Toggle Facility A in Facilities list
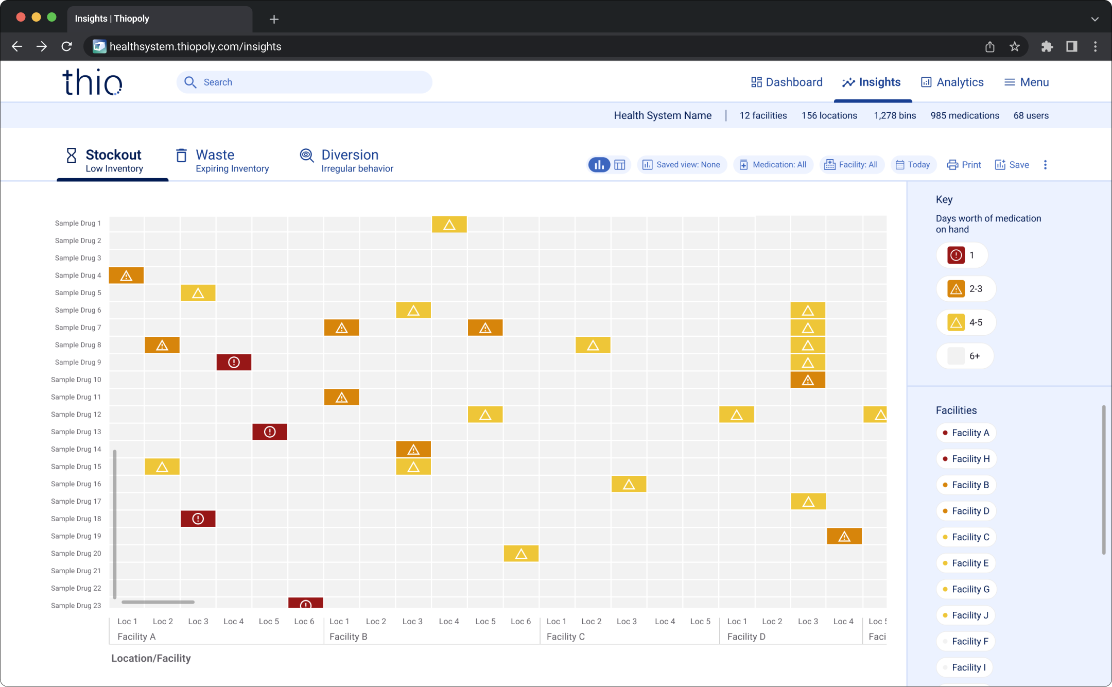The width and height of the screenshot is (1112, 687). pos(966,433)
